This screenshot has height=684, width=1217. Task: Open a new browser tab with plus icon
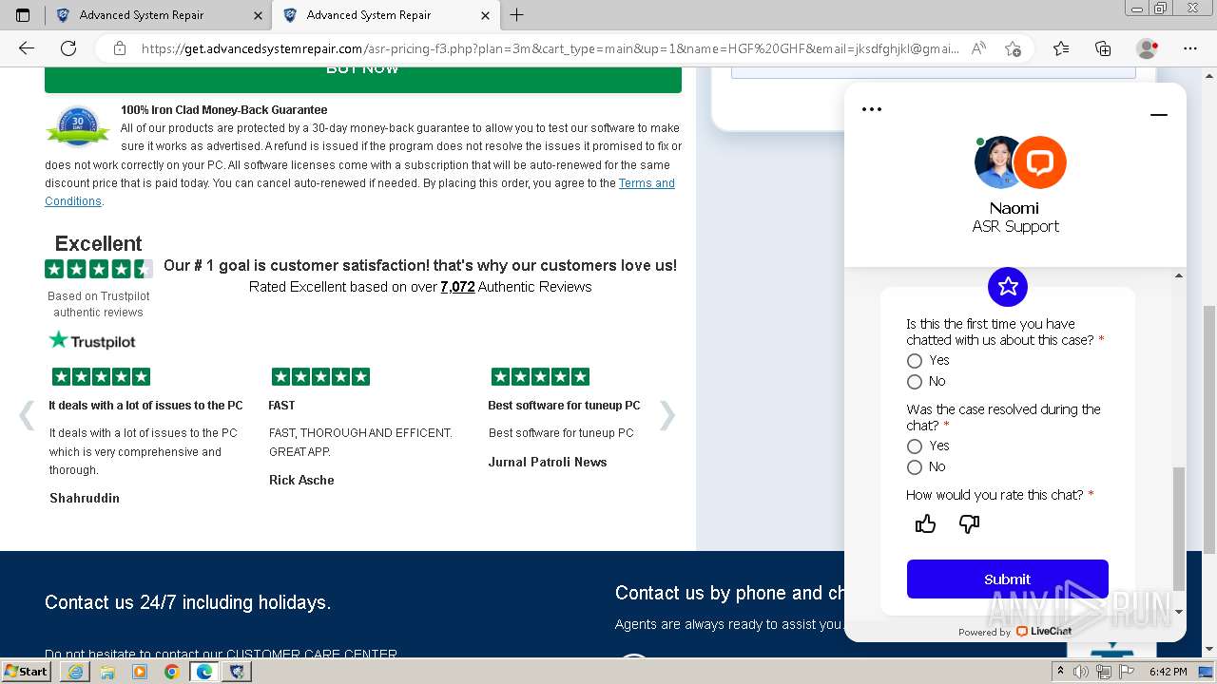click(x=516, y=15)
